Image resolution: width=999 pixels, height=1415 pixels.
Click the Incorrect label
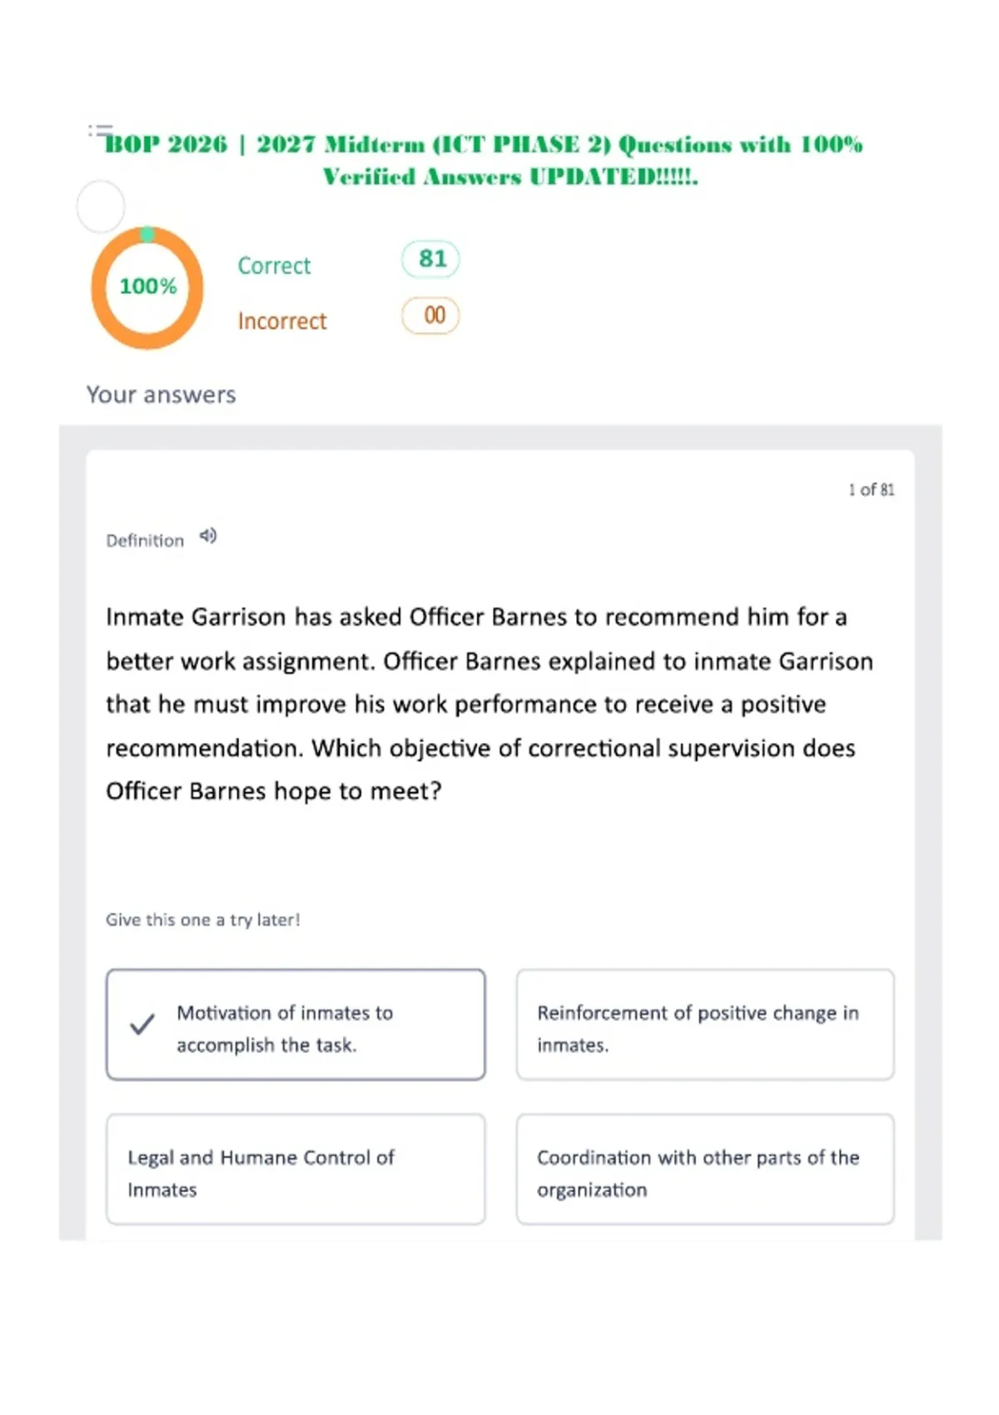(x=282, y=321)
